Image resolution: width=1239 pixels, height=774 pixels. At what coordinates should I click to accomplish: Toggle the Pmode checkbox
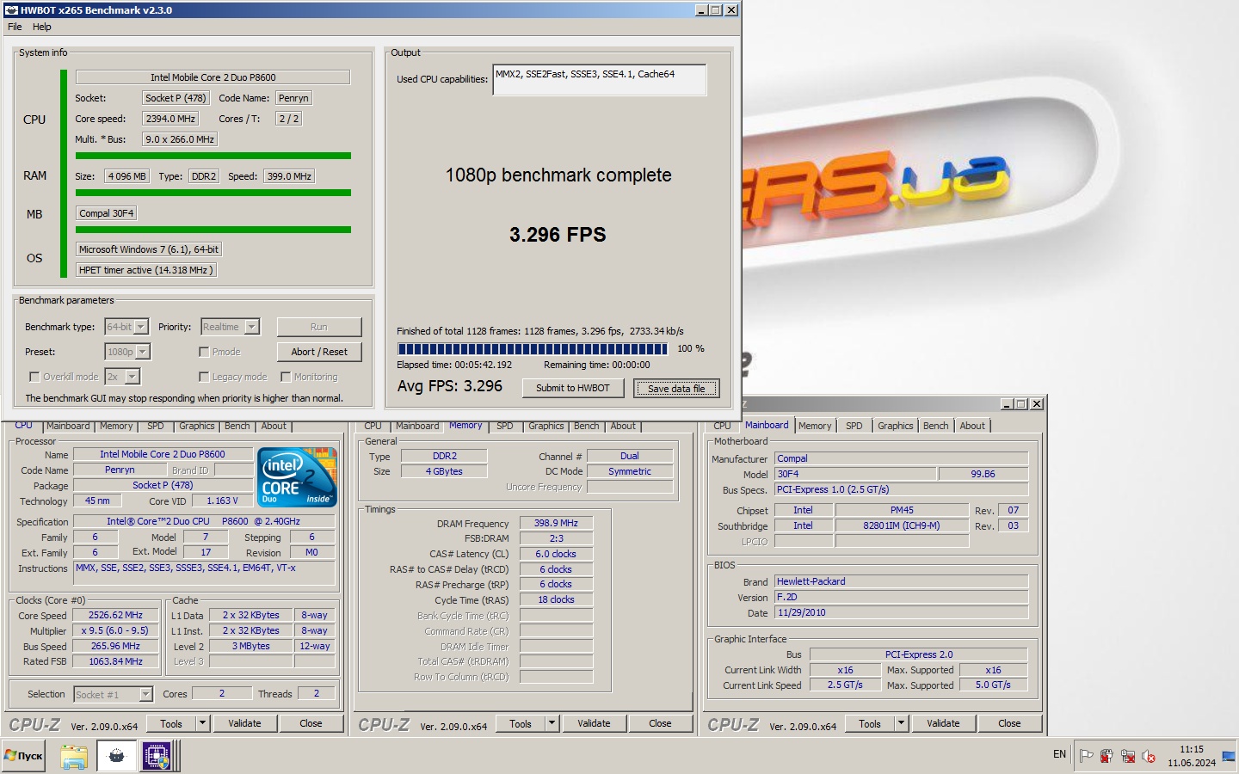click(x=204, y=352)
